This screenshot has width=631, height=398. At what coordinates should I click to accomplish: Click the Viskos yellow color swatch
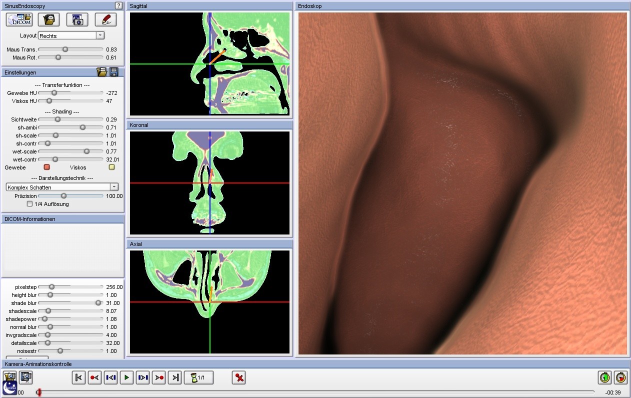click(x=112, y=167)
